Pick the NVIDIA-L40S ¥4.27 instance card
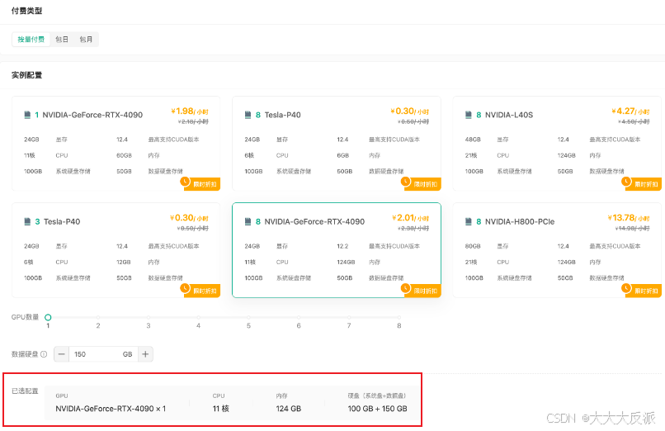The width and height of the screenshot is (665, 431). (557, 144)
